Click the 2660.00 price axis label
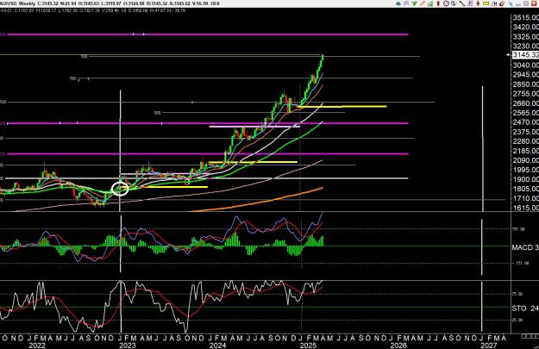 (x=526, y=103)
